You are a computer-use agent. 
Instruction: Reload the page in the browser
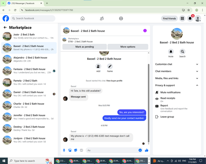pos(15,10)
